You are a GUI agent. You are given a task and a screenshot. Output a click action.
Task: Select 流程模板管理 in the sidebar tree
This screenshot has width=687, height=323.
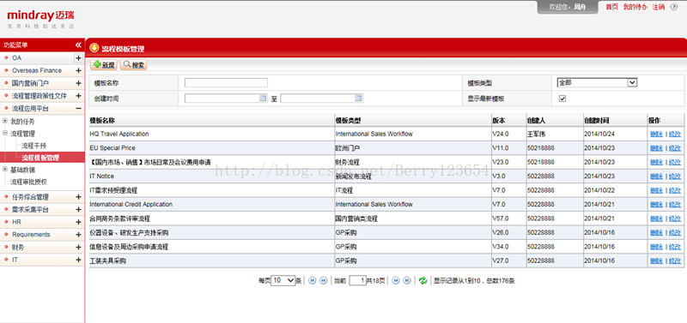tap(40, 158)
